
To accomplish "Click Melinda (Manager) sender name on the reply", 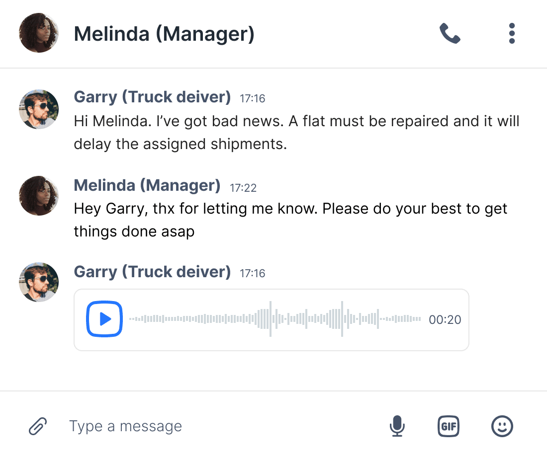I will pyautogui.click(x=147, y=185).
